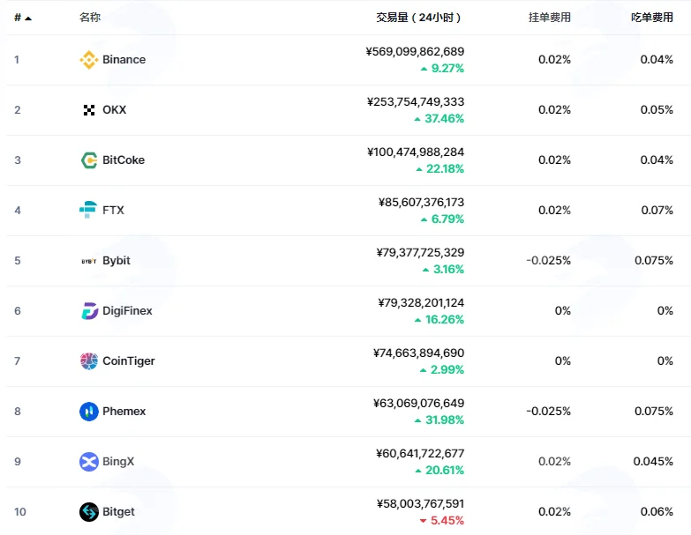Screen dimensions: 691x535
Task: Sort by 吃单费用 column header
Action: coord(652,18)
